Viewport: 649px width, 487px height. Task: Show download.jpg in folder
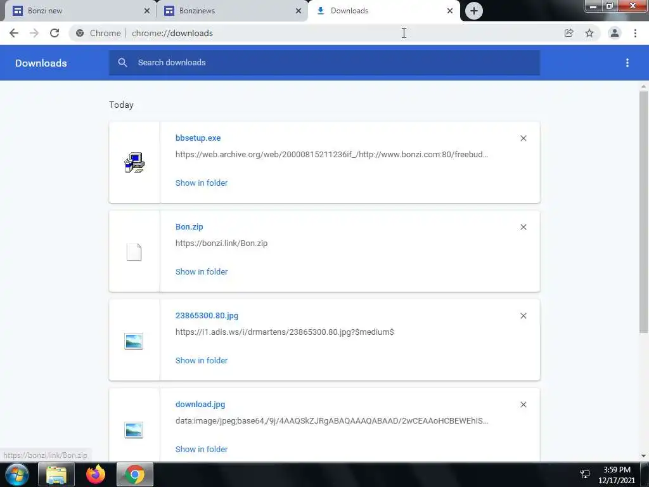point(202,450)
